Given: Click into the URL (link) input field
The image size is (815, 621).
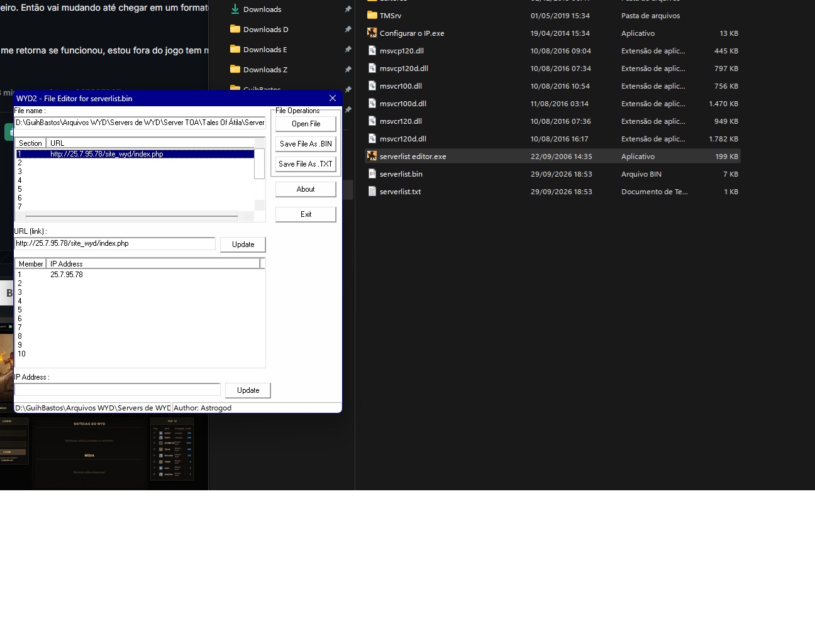Looking at the screenshot, I should pyautogui.click(x=115, y=243).
